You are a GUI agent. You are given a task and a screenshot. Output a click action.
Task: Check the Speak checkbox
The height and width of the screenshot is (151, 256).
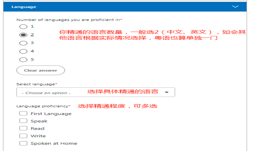pyautogui.click(x=23, y=121)
